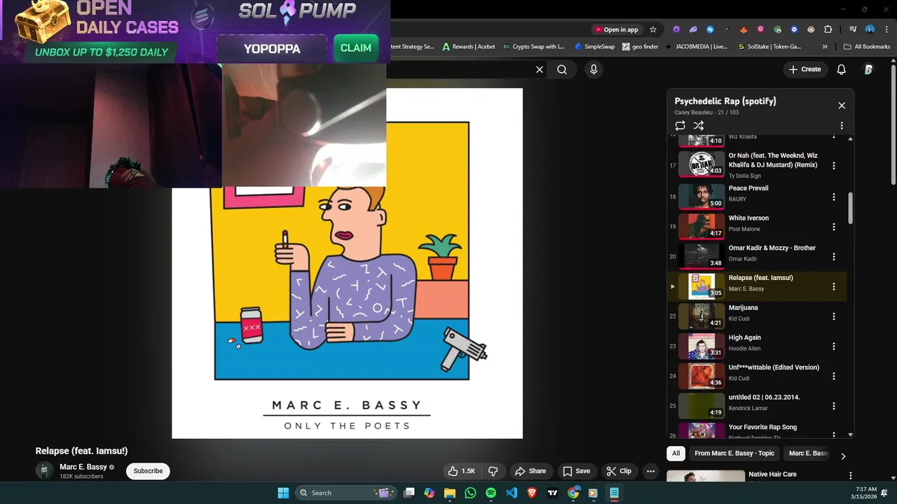Open All Bookmarks folder
Screen dimensions: 897x504
click(x=867, y=47)
